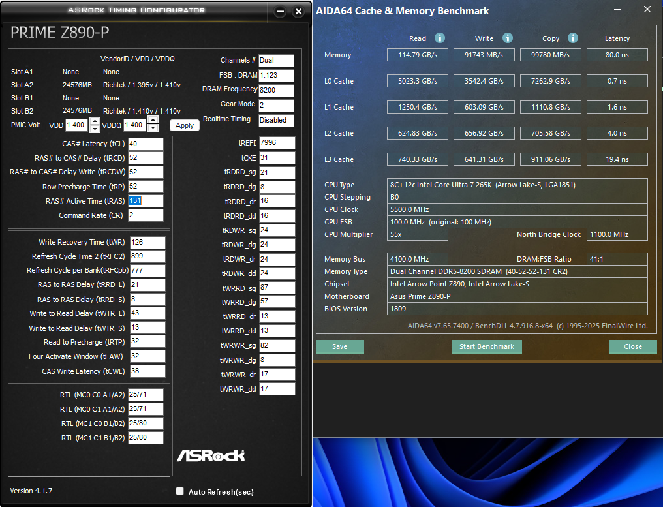Click the Row Precharge Time (tRP) field
This screenshot has width=663, height=507.
[146, 187]
